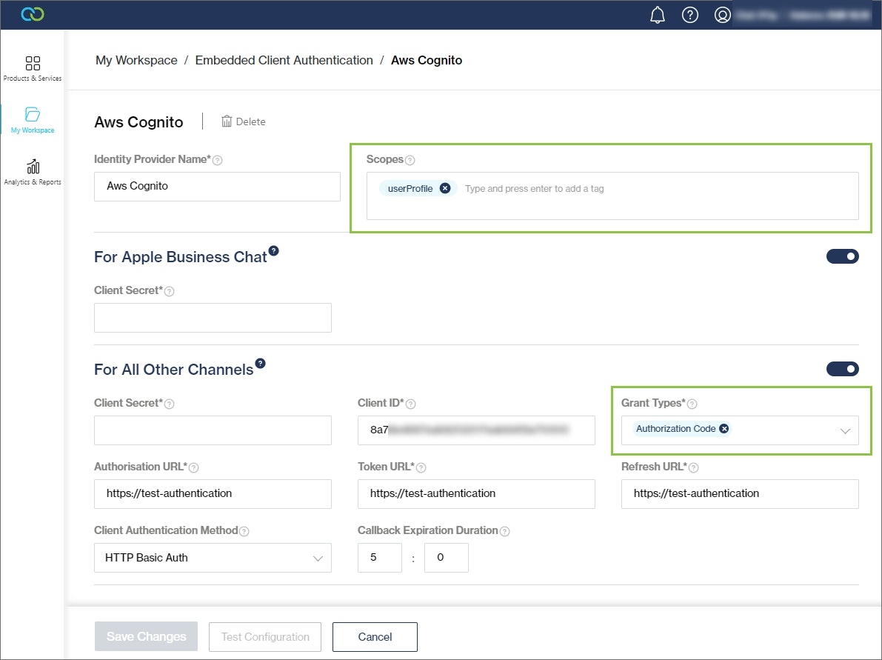
Task: Click the callback duration seconds field showing 0
Action: pos(446,558)
